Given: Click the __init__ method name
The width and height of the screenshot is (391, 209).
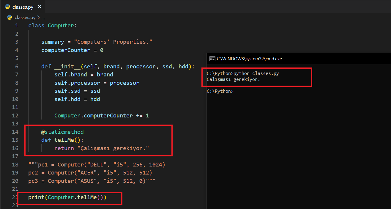Looking at the screenshot, I should 67,67.
